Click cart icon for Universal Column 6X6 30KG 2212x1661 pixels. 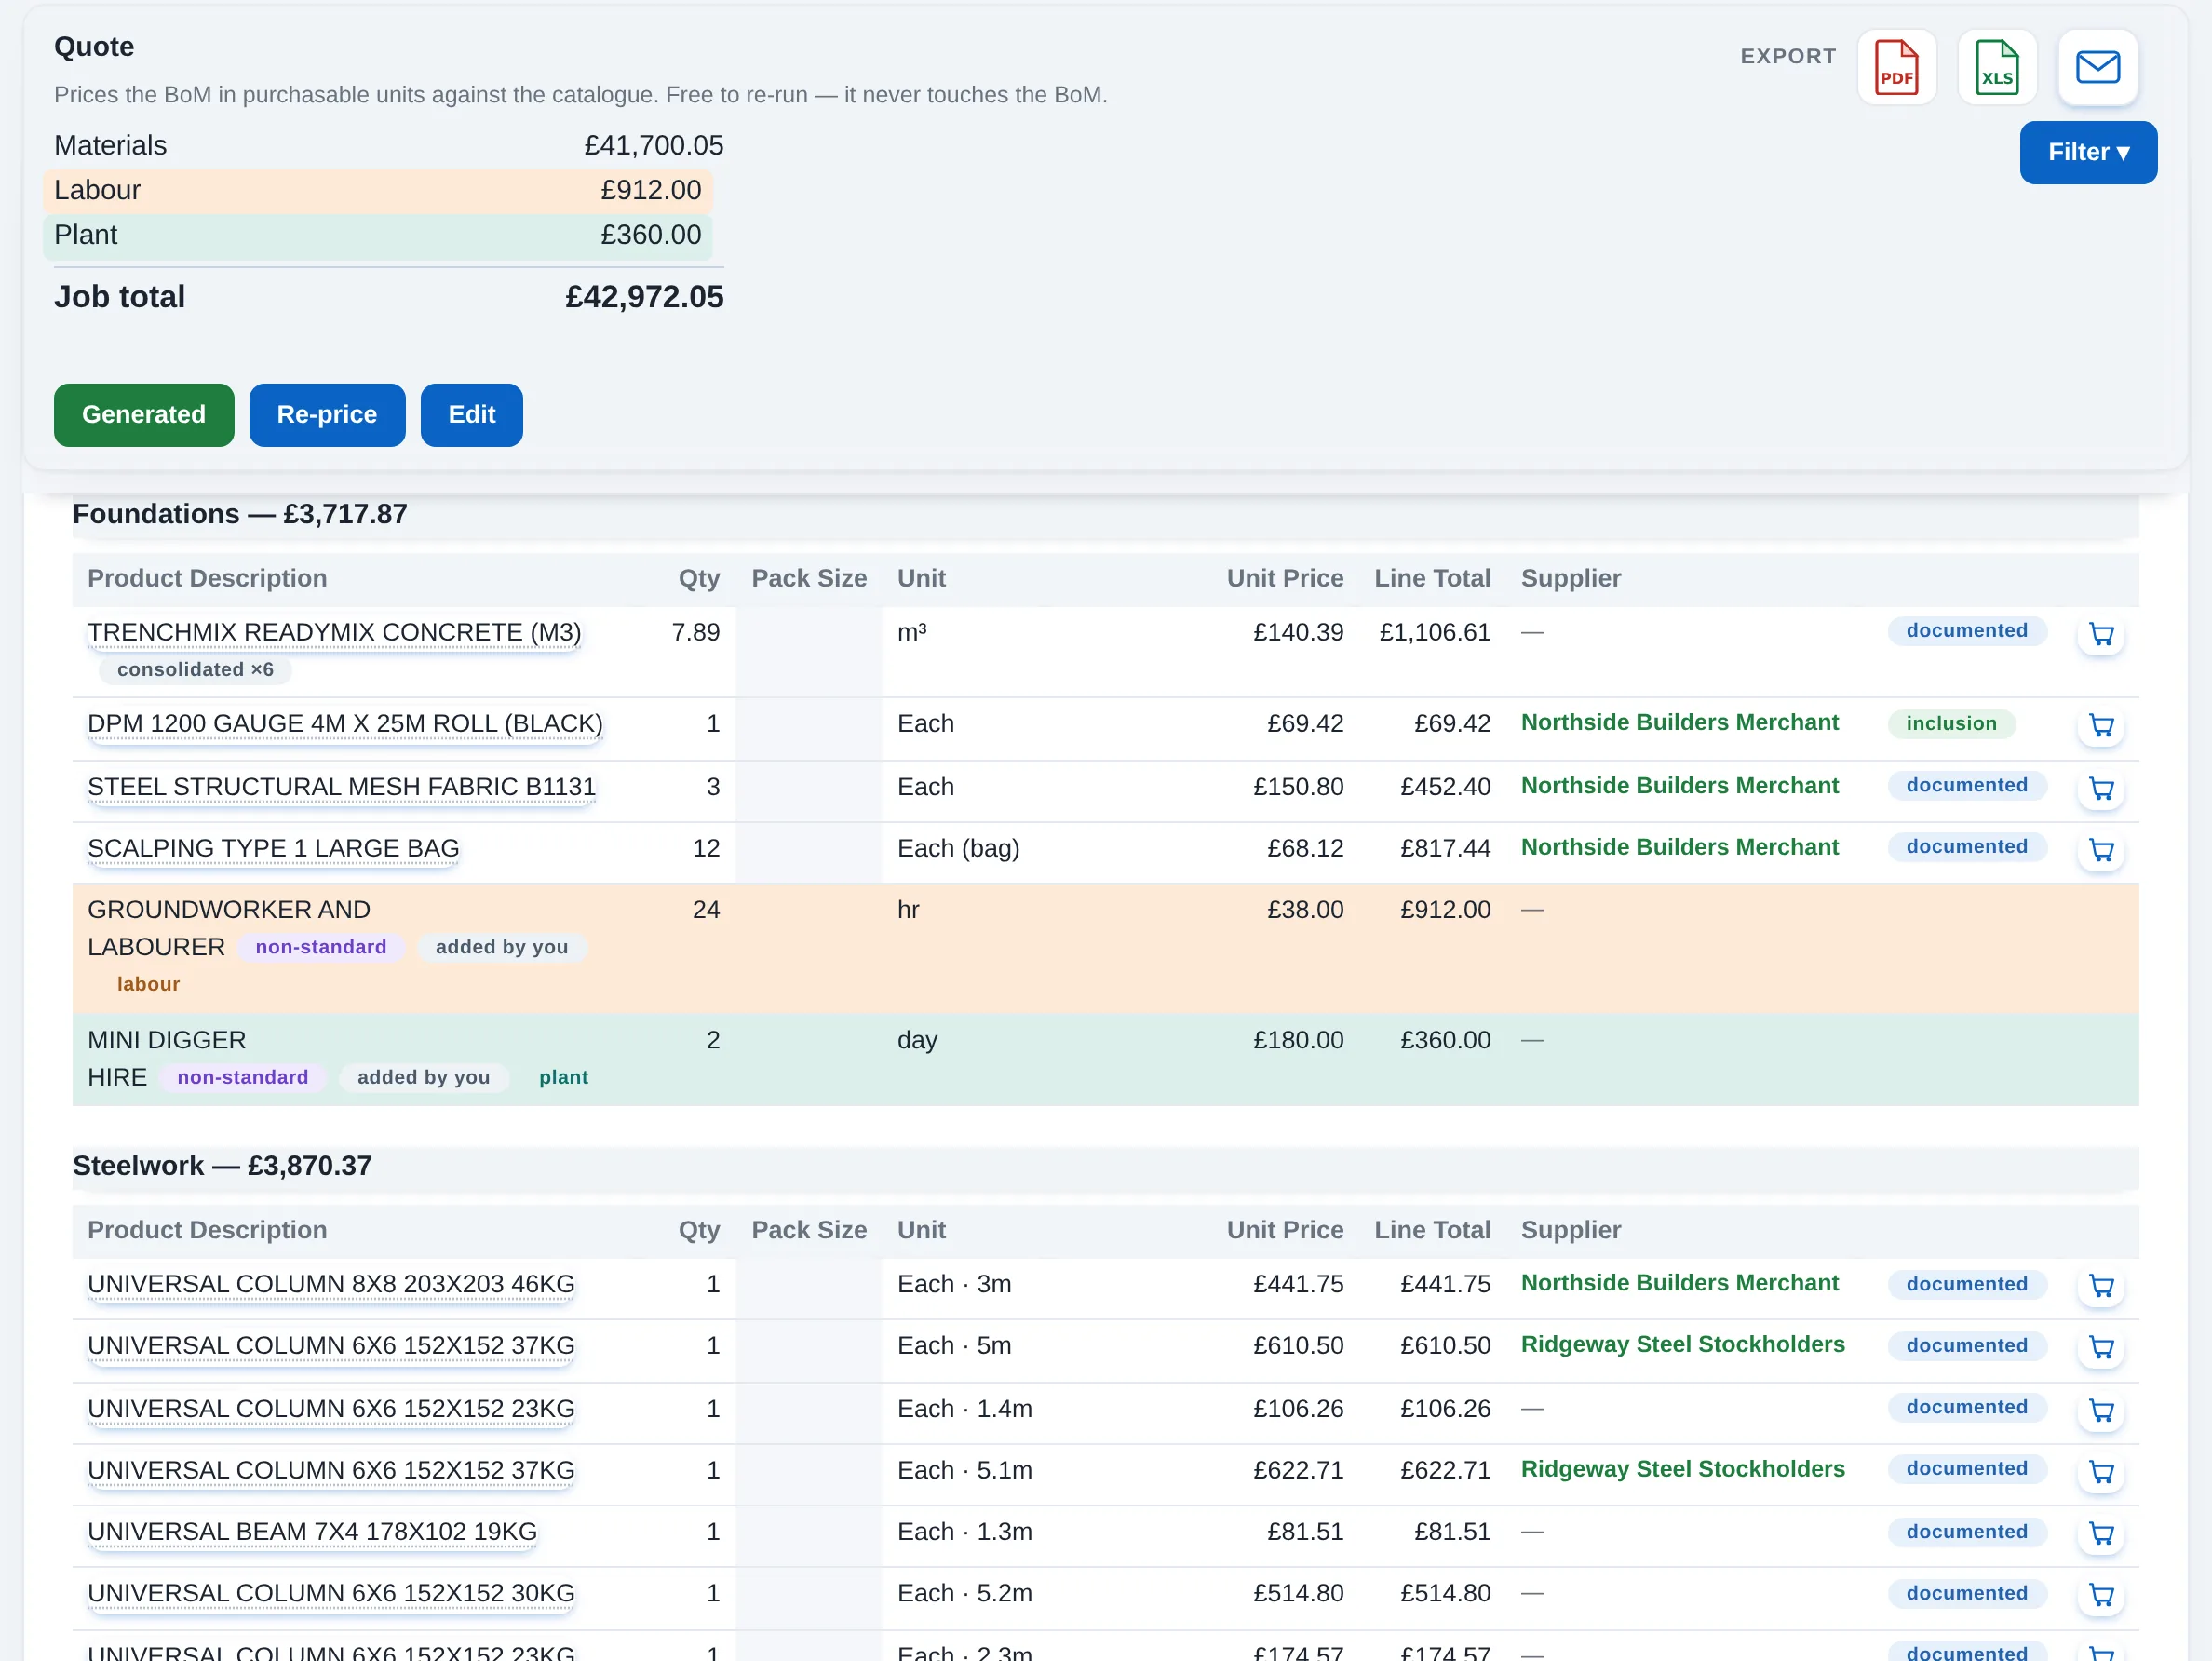[2101, 1594]
